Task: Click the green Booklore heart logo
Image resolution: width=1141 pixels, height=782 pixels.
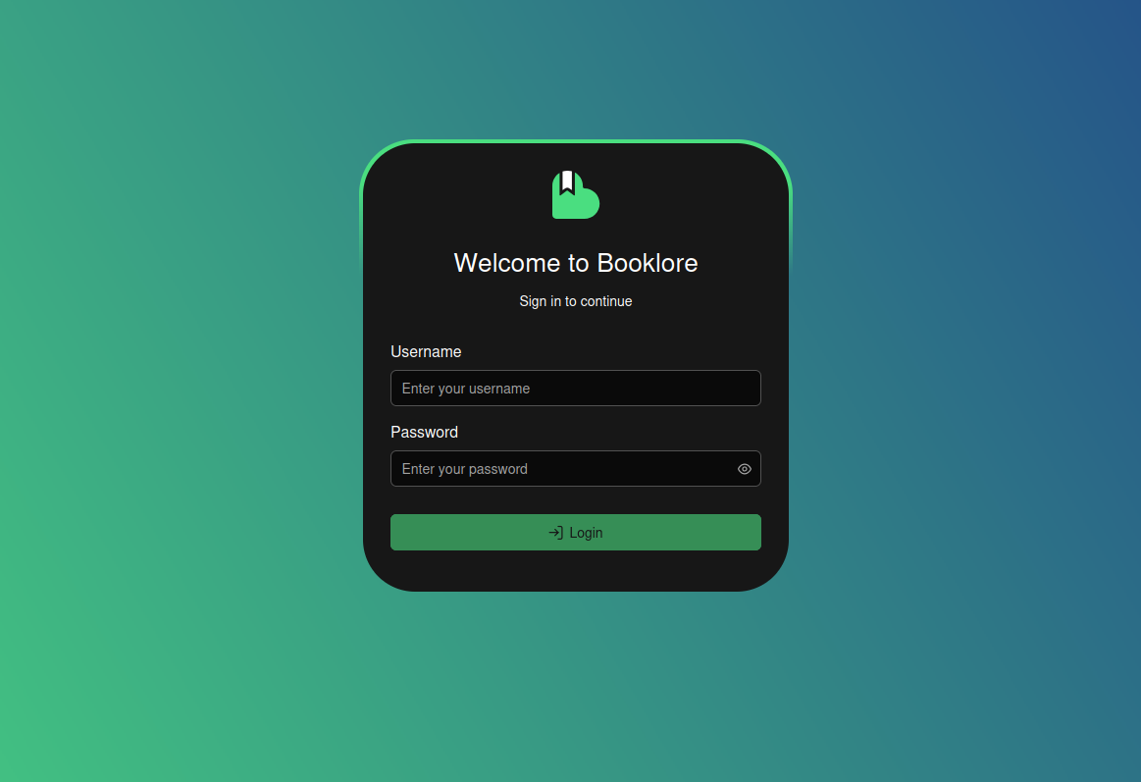Action: (579, 201)
